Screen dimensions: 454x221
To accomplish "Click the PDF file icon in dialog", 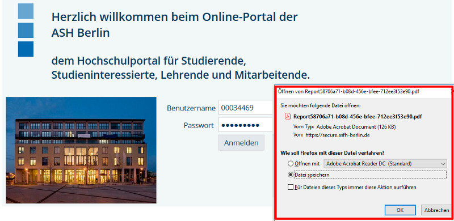I will coord(288,117).
